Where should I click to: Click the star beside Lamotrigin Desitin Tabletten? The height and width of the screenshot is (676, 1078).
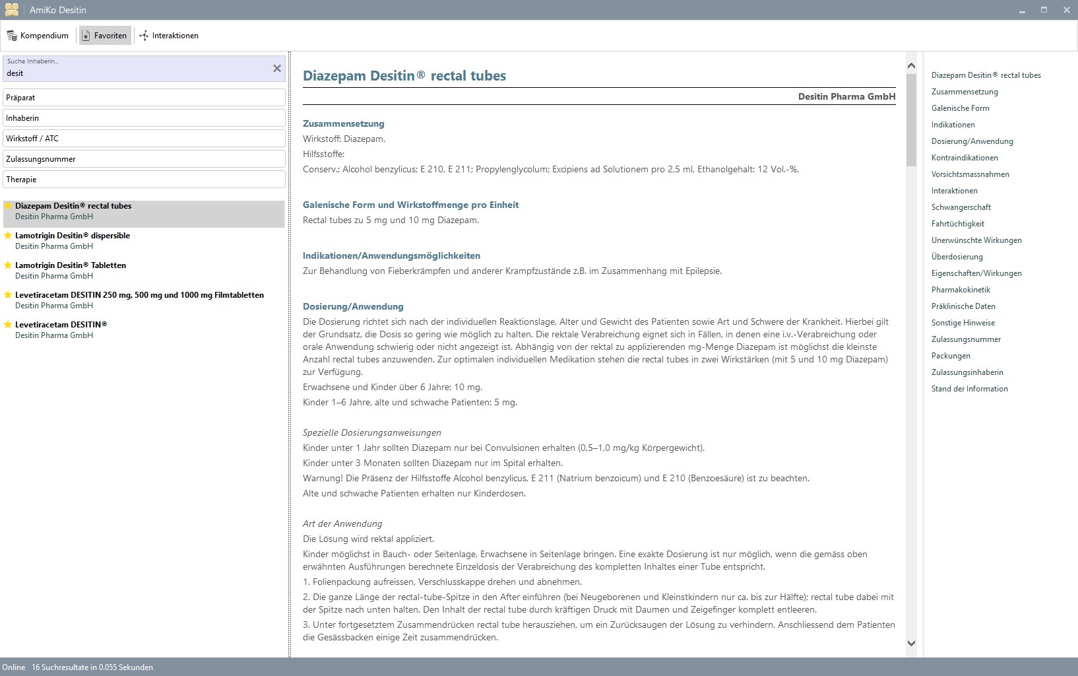coord(7,265)
